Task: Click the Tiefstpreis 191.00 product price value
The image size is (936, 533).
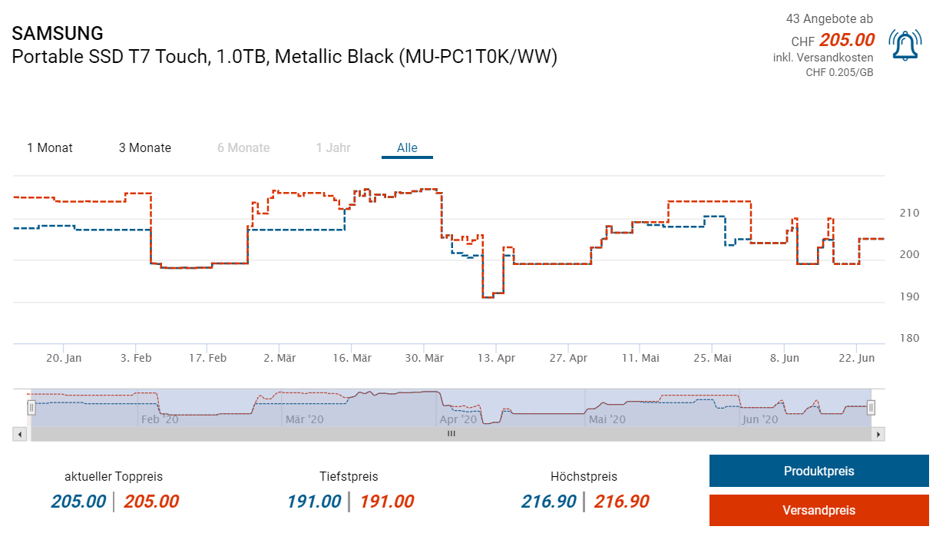Action: (x=314, y=502)
